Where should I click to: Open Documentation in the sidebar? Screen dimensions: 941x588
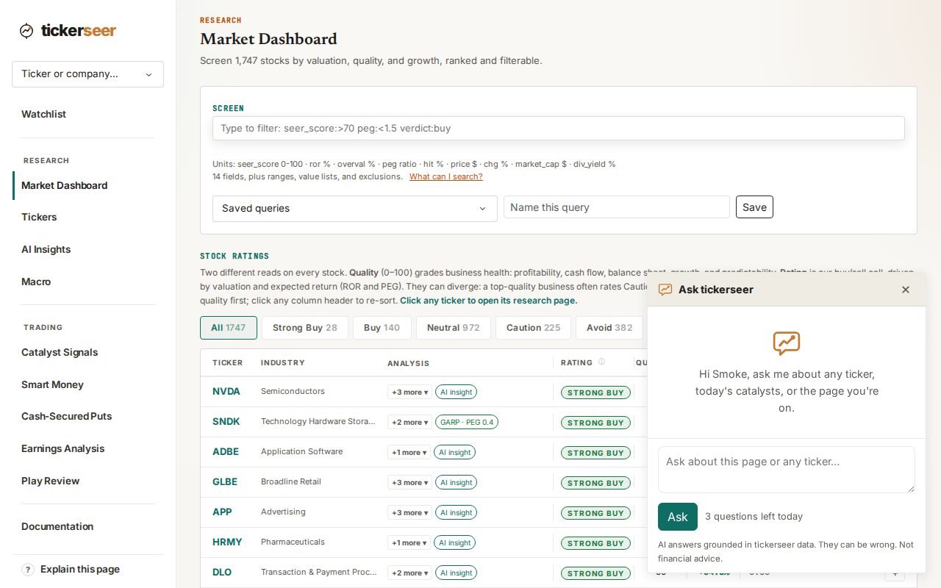pos(57,526)
